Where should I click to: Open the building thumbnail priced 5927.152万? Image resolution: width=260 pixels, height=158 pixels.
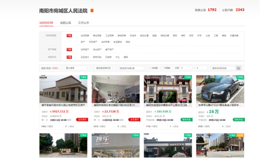click(x=63, y=89)
